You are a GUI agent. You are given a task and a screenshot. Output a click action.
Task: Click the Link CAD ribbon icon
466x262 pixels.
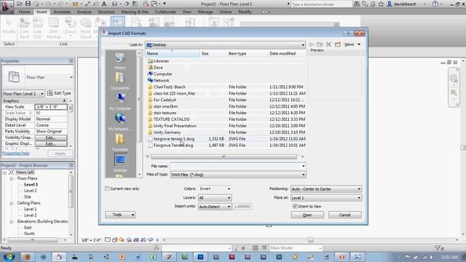coord(37,28)
